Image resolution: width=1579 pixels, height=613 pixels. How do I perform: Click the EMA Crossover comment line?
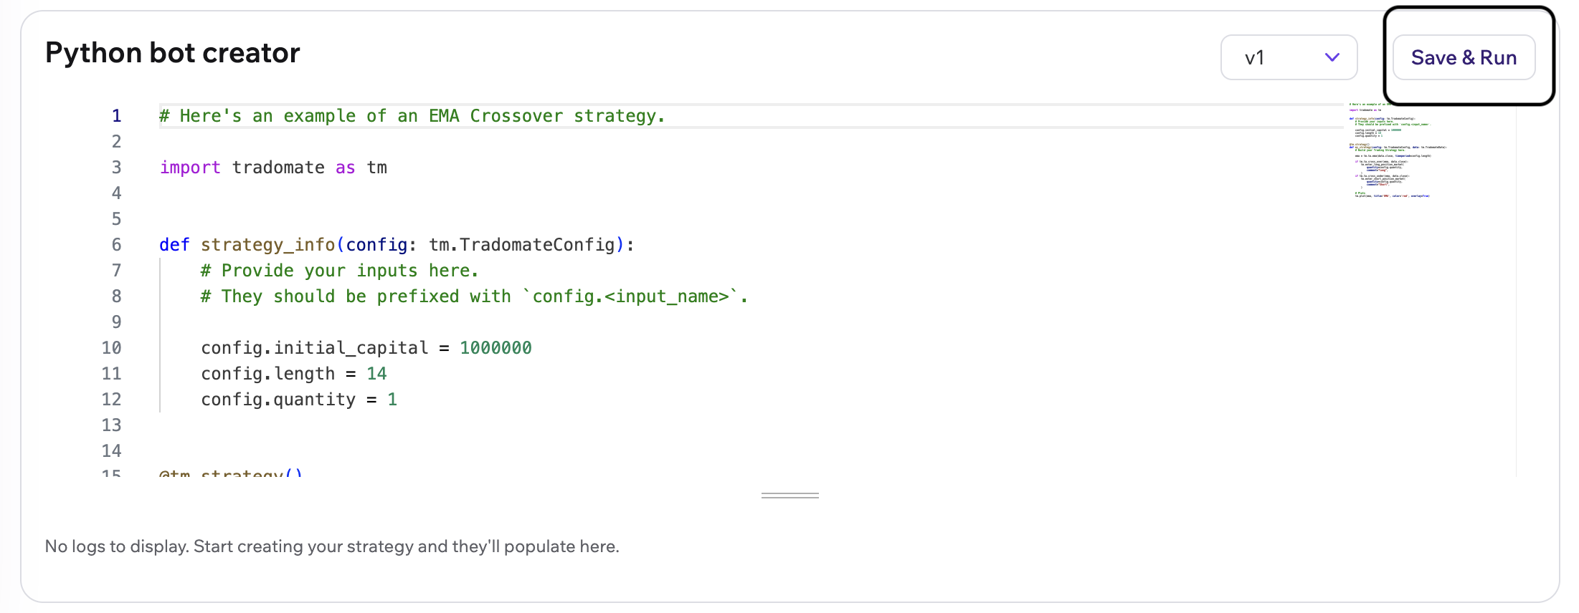coord(412,116)
